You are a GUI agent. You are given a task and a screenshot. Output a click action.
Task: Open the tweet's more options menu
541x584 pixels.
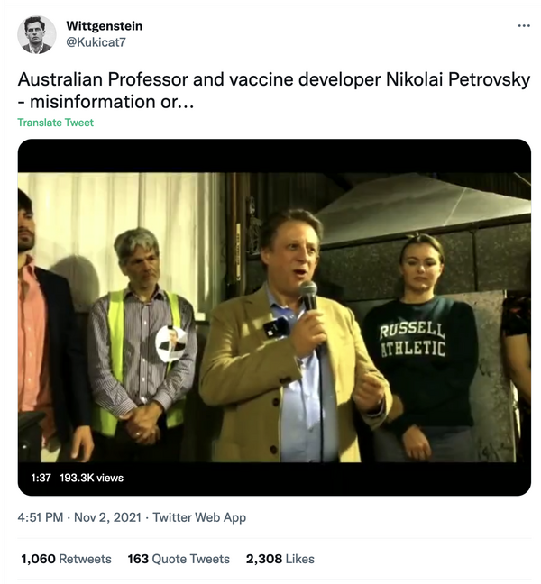524,26
